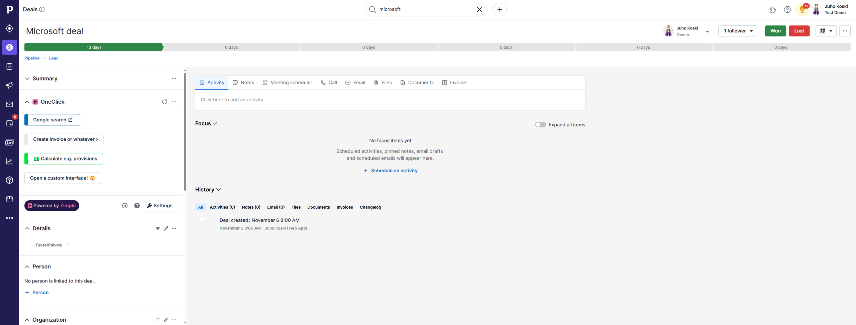Switch to the Call tab

tap(329, 83)
